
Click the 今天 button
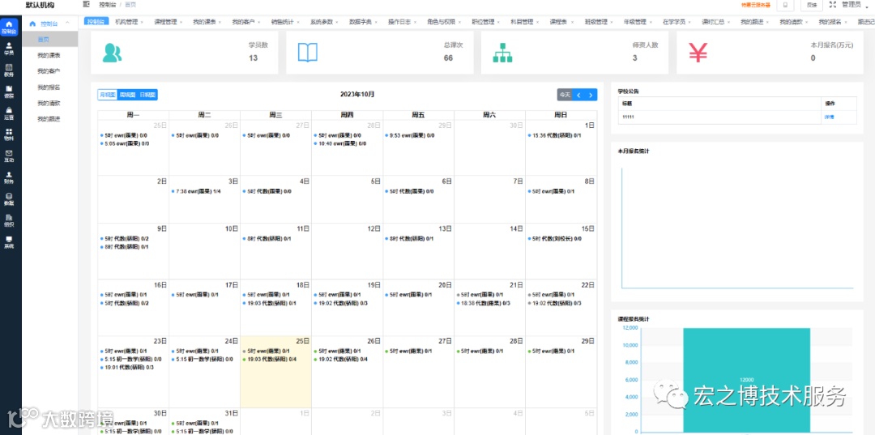(x=565, y=95)
